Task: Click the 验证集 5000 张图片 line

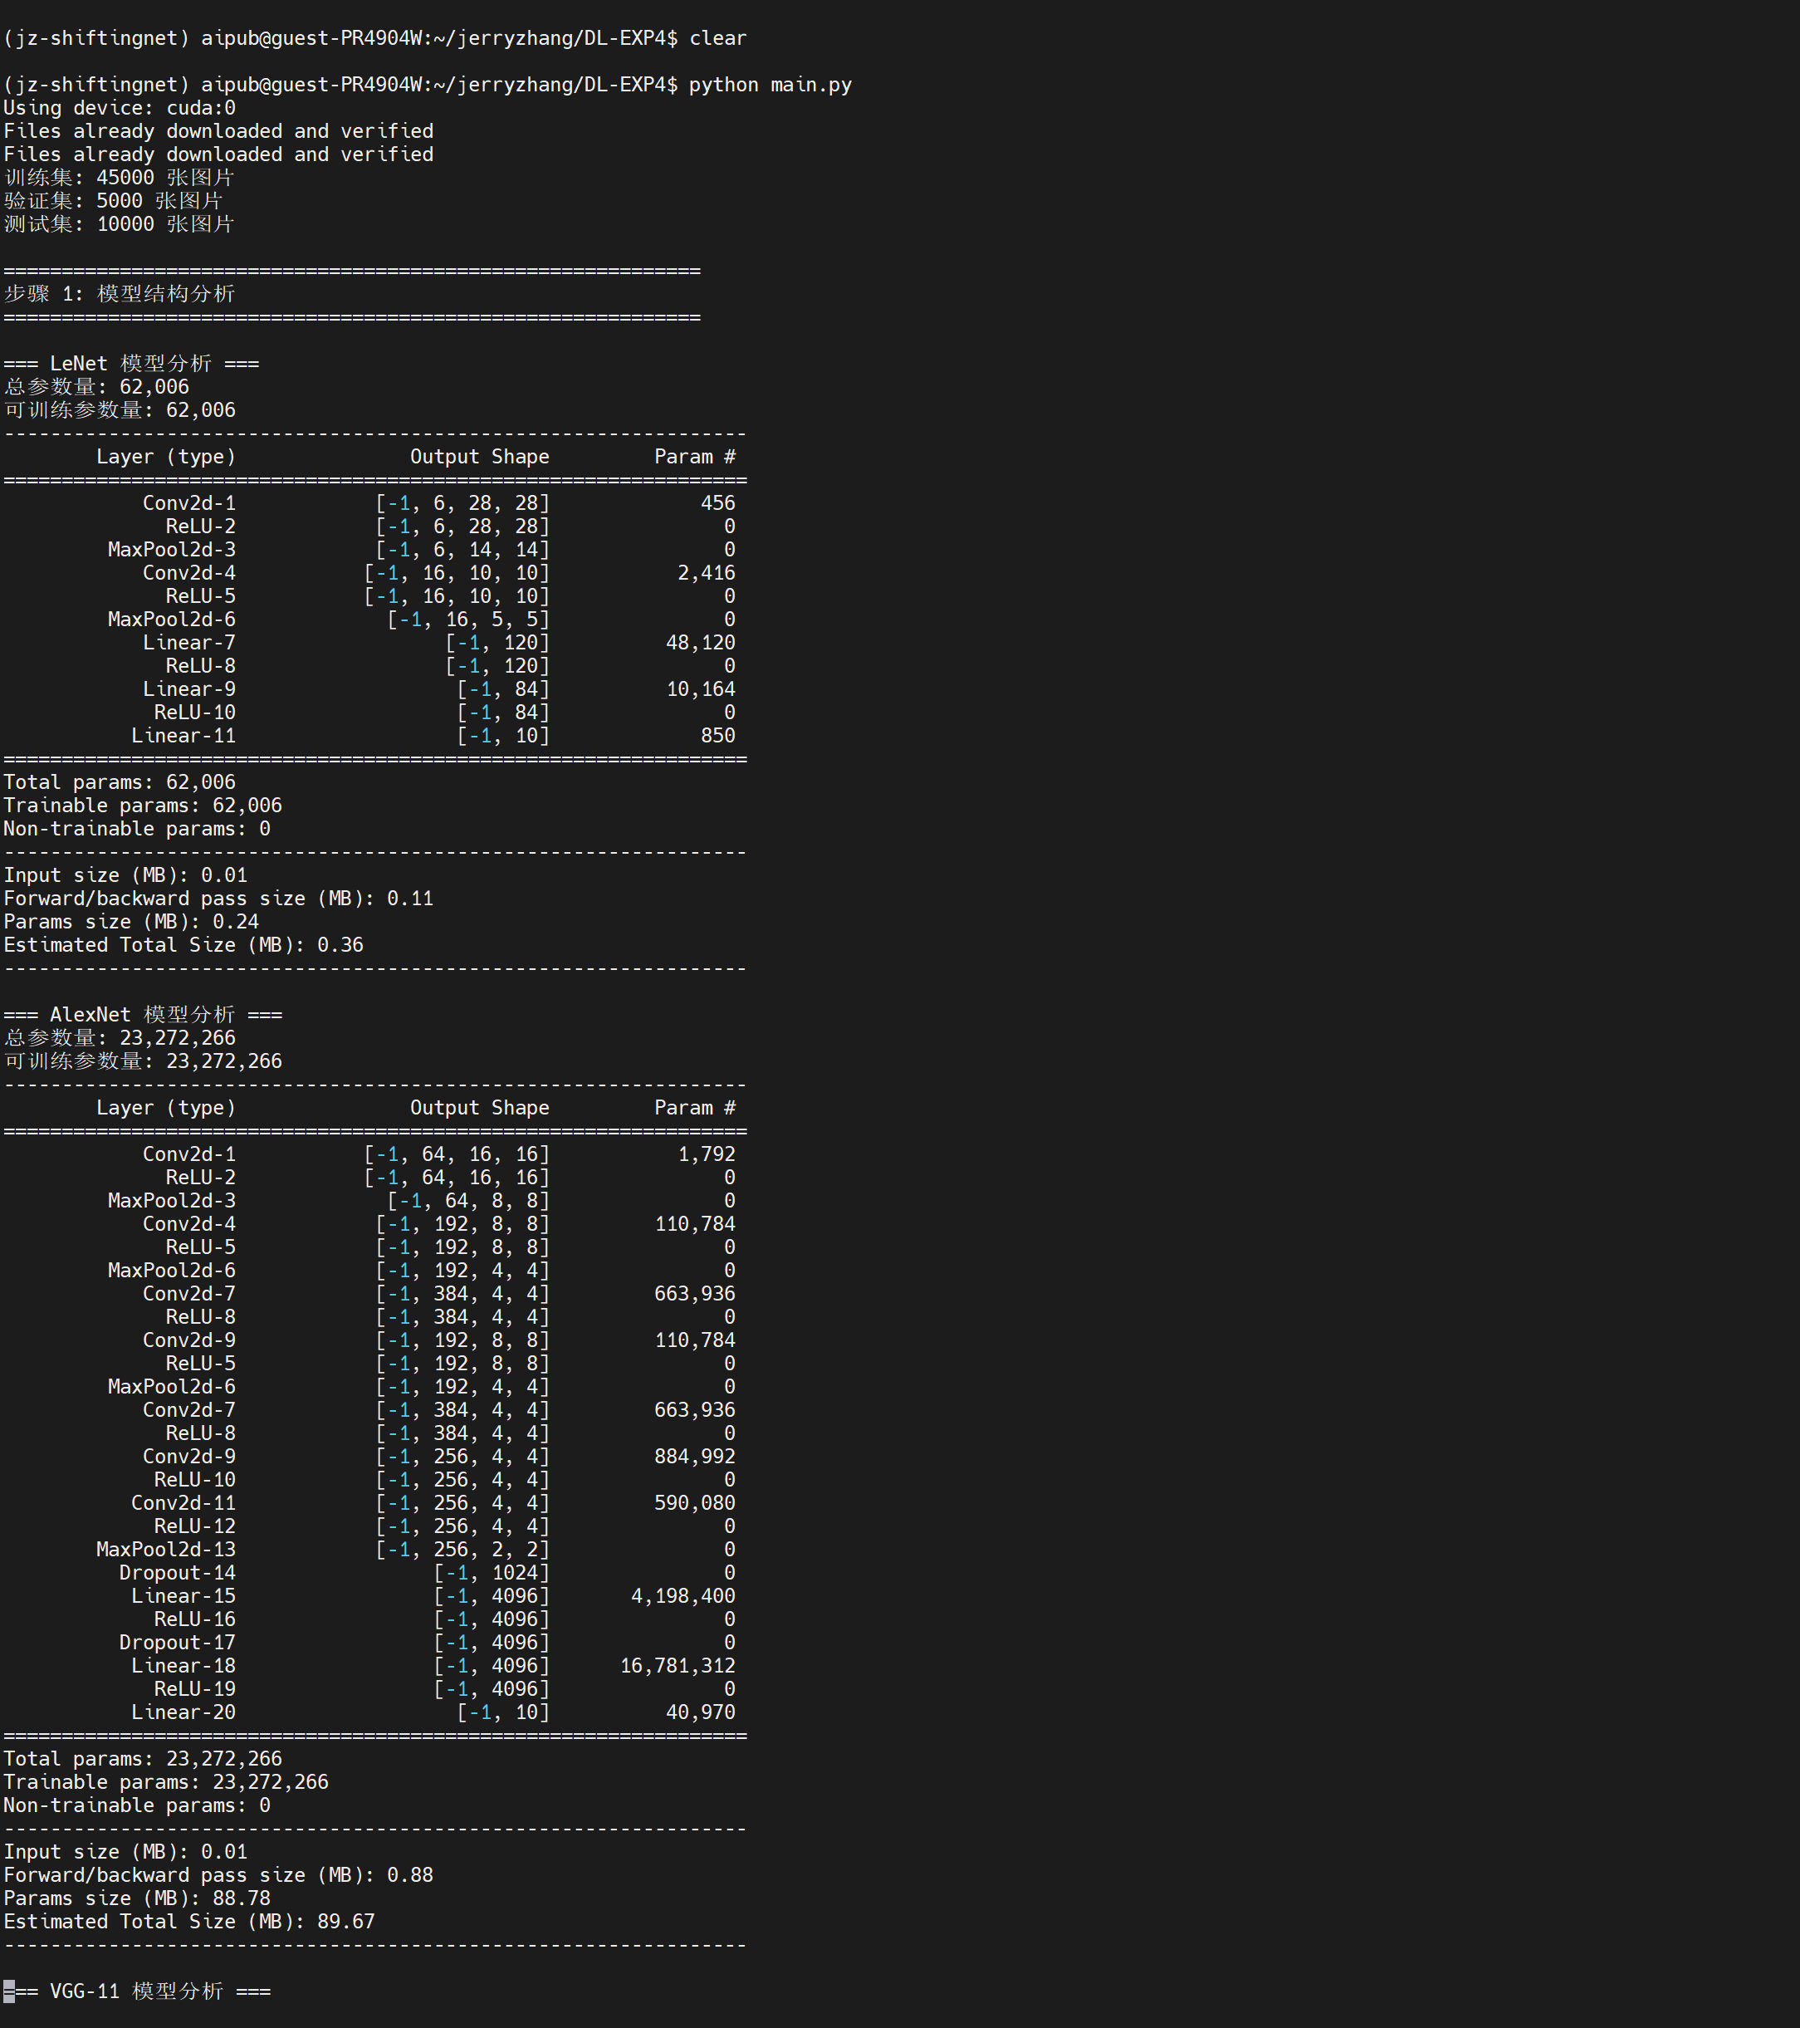Action: (113, 200)
